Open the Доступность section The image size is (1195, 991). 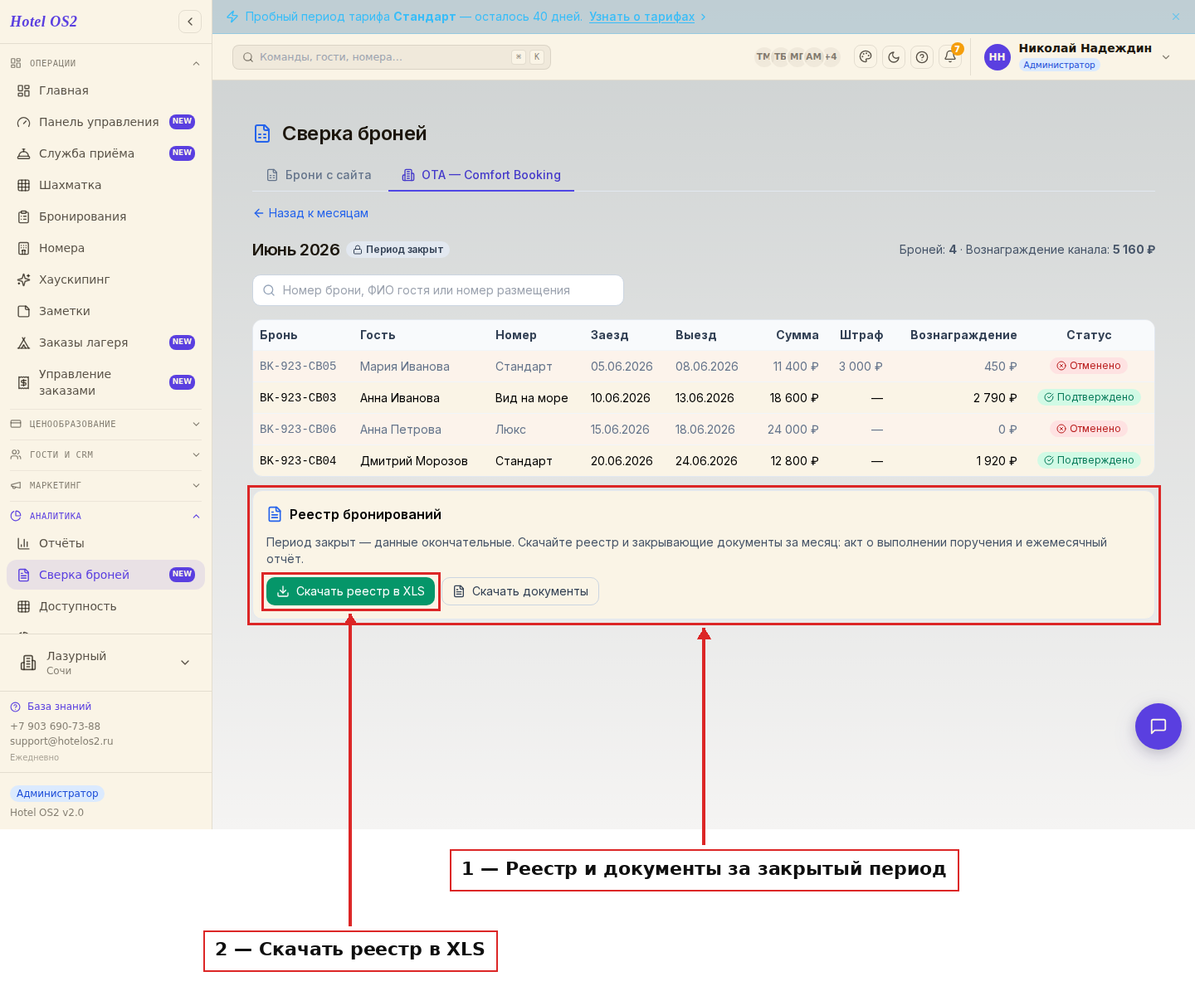tap(105, 606)
